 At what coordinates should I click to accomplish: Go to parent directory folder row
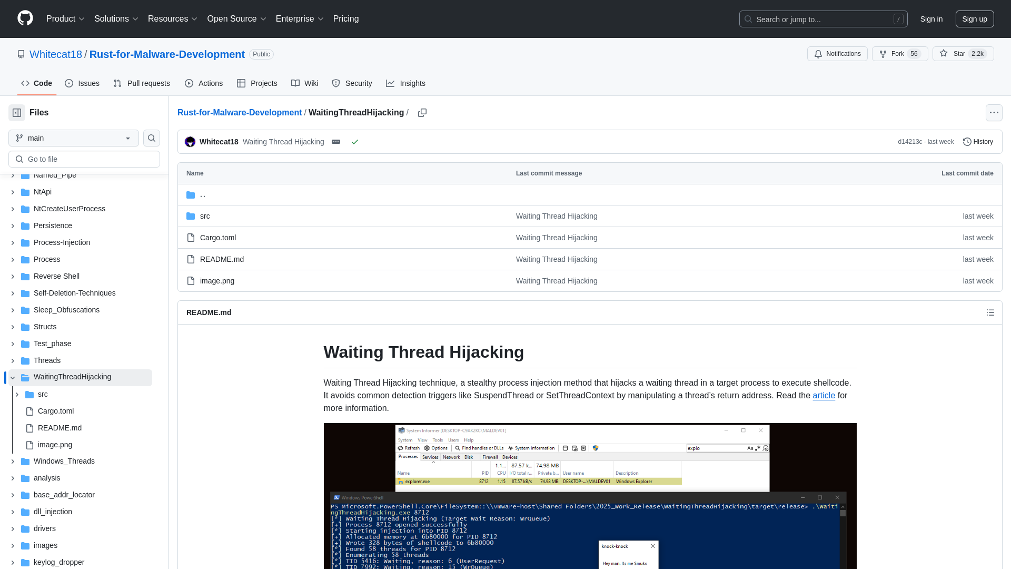point(590,195)
